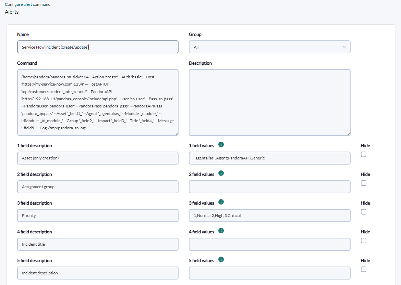Click info icon beside 5 field values
Image resolution: width=401 pixels, height=285 pixels.
(221, 259)
